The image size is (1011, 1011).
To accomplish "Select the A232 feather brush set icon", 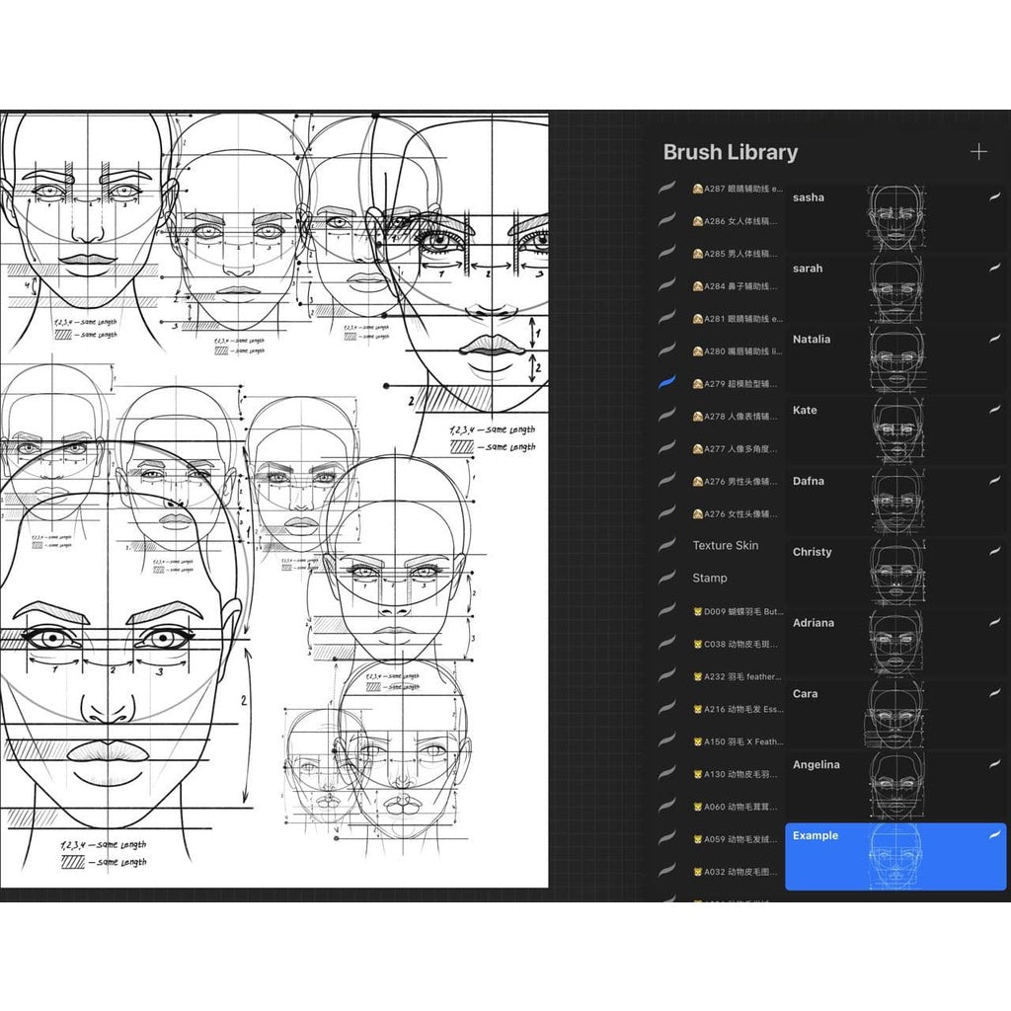I will tap(731, 676).
